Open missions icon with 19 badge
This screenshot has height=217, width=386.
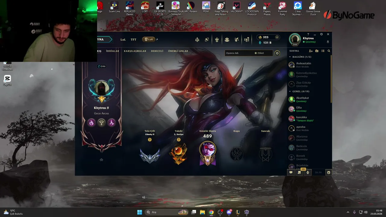299,172
